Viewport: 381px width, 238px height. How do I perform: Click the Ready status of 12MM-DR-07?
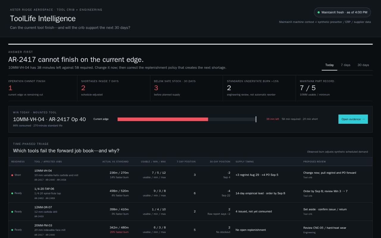pos(17,212)
